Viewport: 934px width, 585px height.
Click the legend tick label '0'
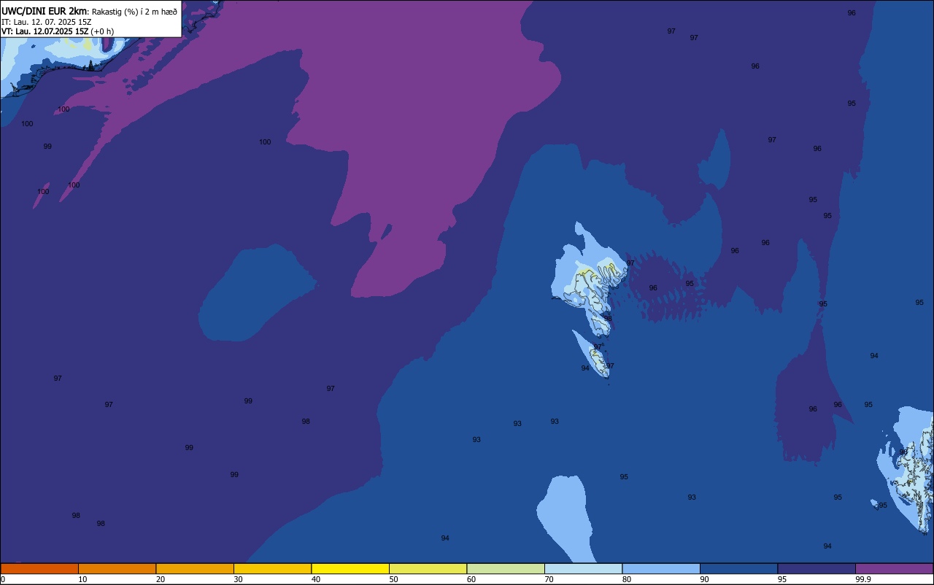[x=3, y=579]
